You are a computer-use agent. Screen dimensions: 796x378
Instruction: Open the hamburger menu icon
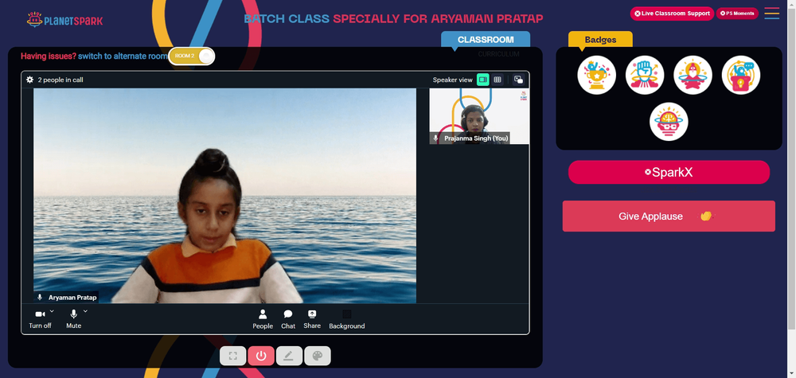(x=771, y=14)
